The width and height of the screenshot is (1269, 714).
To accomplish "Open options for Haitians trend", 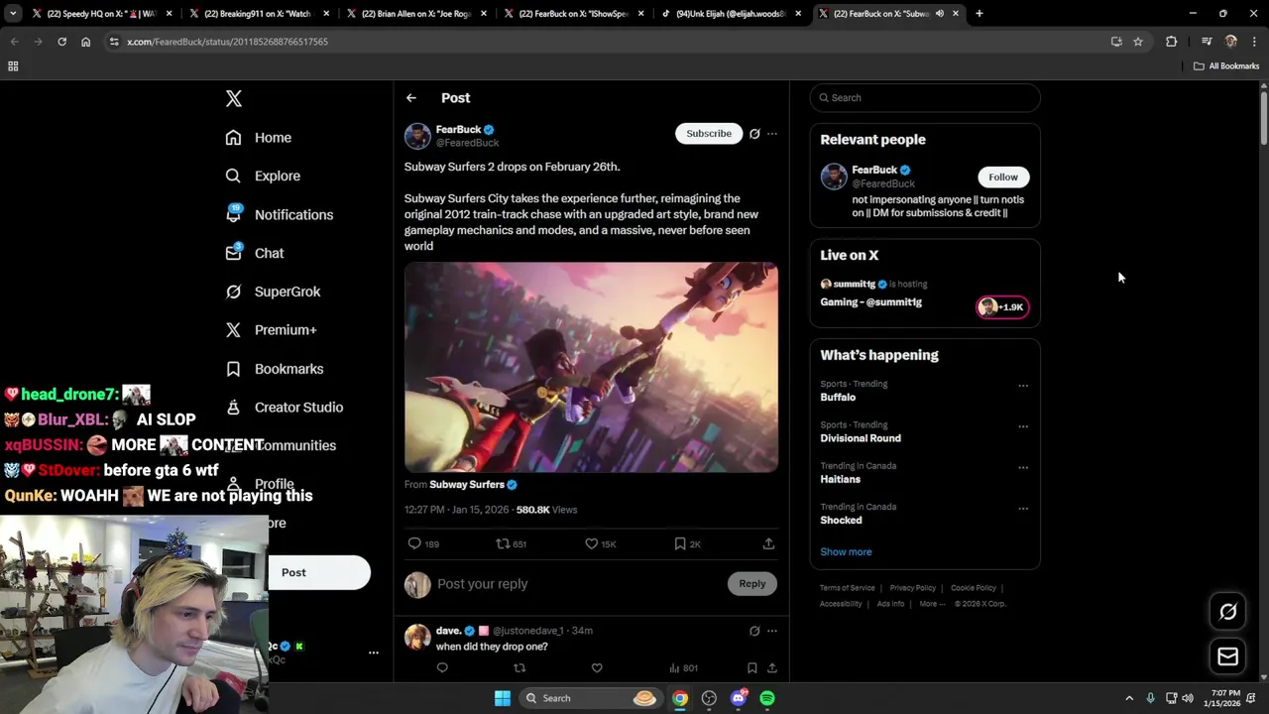I will [1023, 467].
